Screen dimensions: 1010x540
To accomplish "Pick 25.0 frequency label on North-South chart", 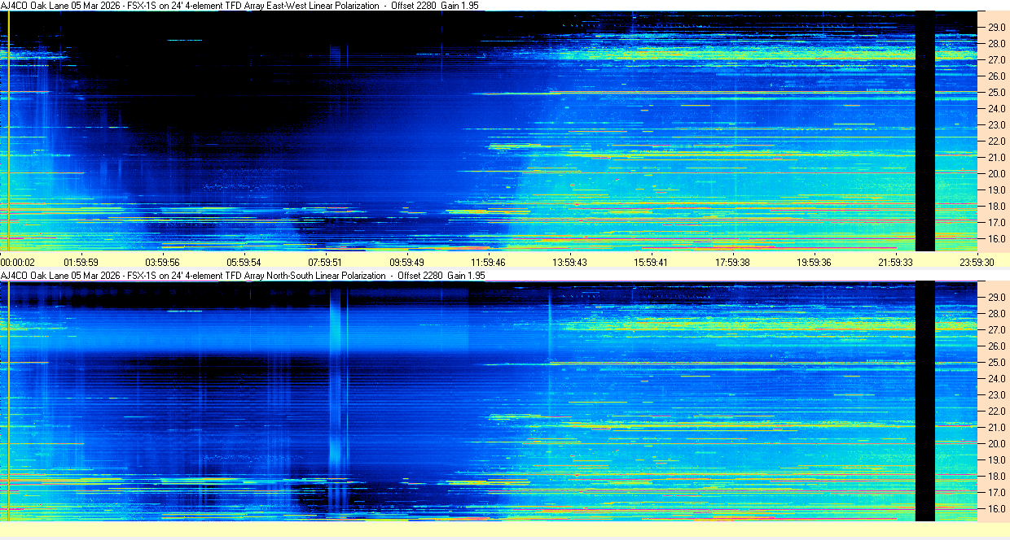I will (x=996, y=363).
